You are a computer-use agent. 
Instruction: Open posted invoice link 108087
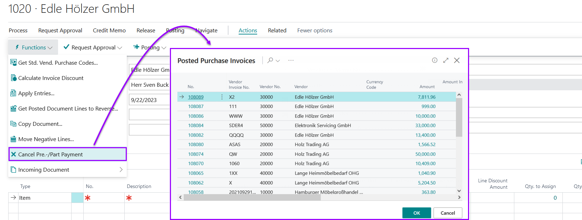point(196,106)
